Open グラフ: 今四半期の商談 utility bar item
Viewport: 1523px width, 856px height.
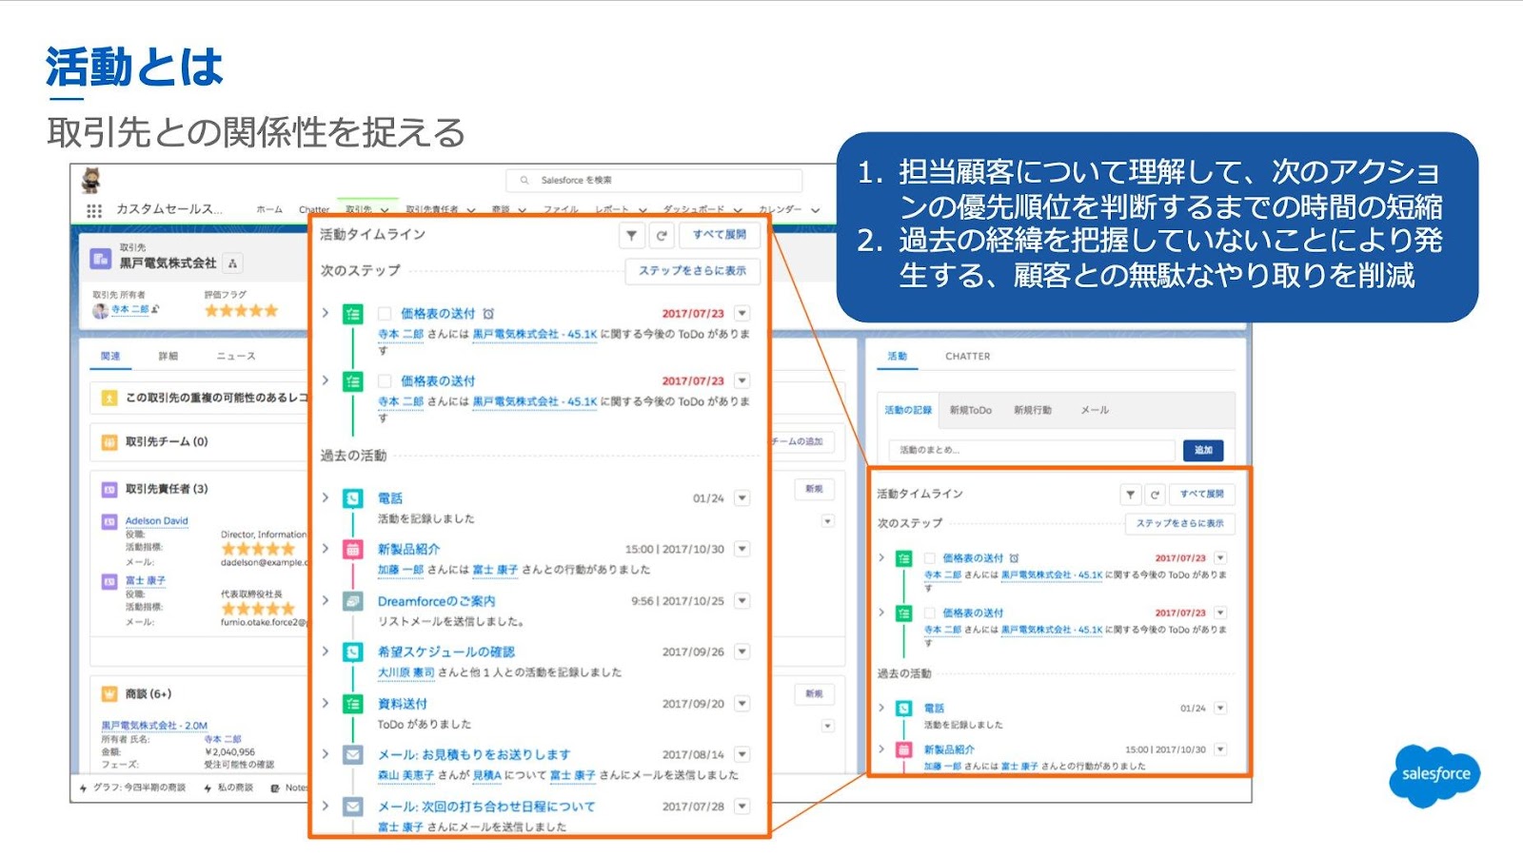point(132,788)
